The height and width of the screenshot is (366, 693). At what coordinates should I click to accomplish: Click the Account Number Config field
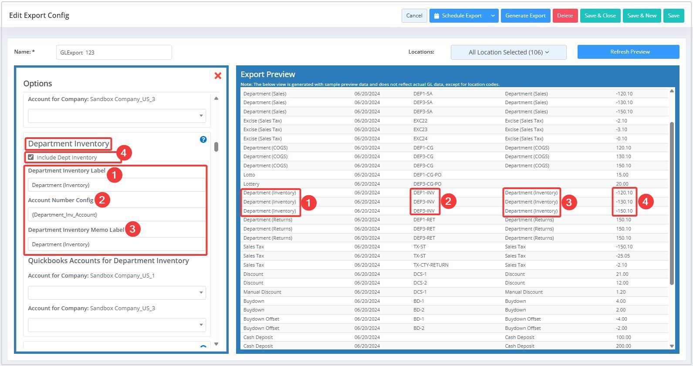point(116,214)
